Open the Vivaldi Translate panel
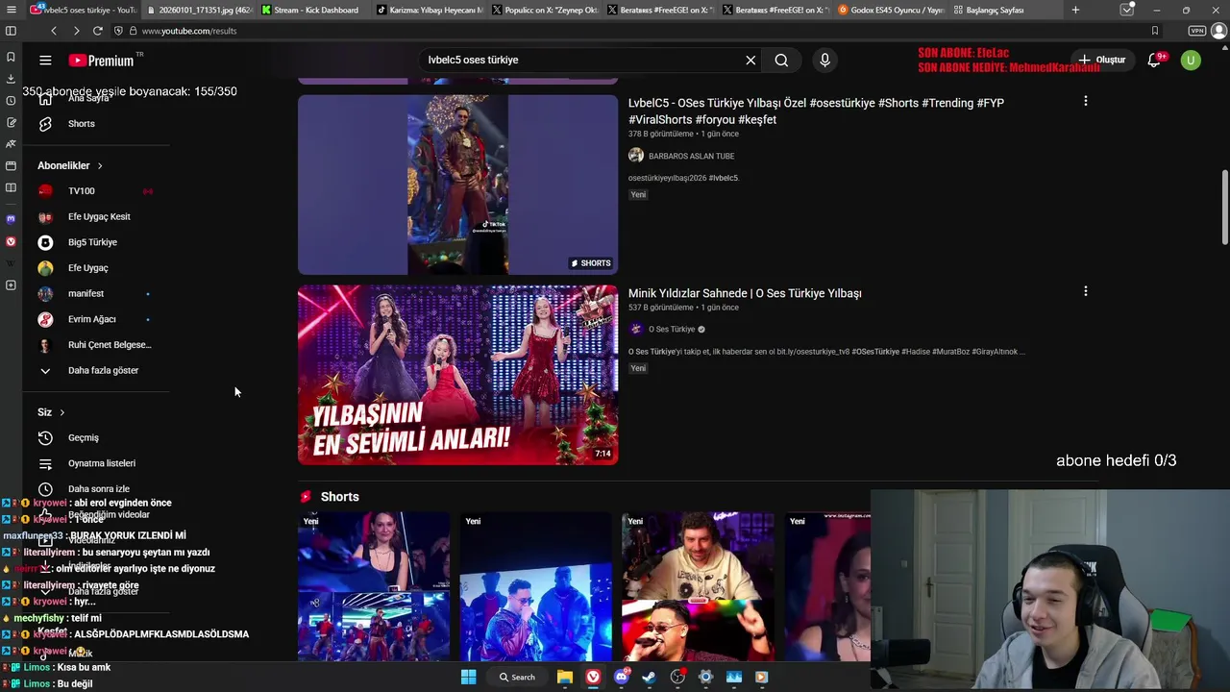 pyautogui.click(x=11, y=143)
